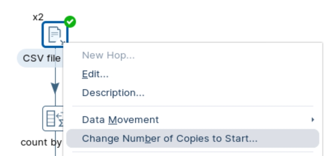Expand the Data Movement submenu arrow

click(313, 120)
